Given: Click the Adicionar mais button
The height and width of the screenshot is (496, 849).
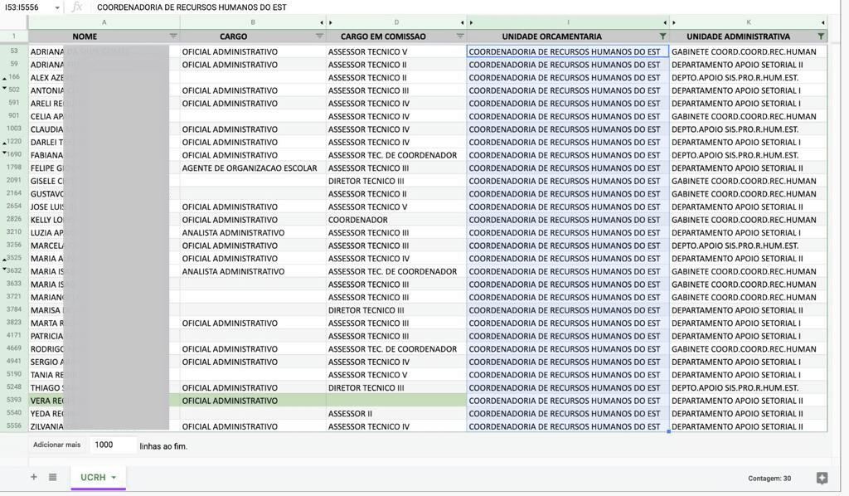Looking at the screenshot, I should point(56,445).
